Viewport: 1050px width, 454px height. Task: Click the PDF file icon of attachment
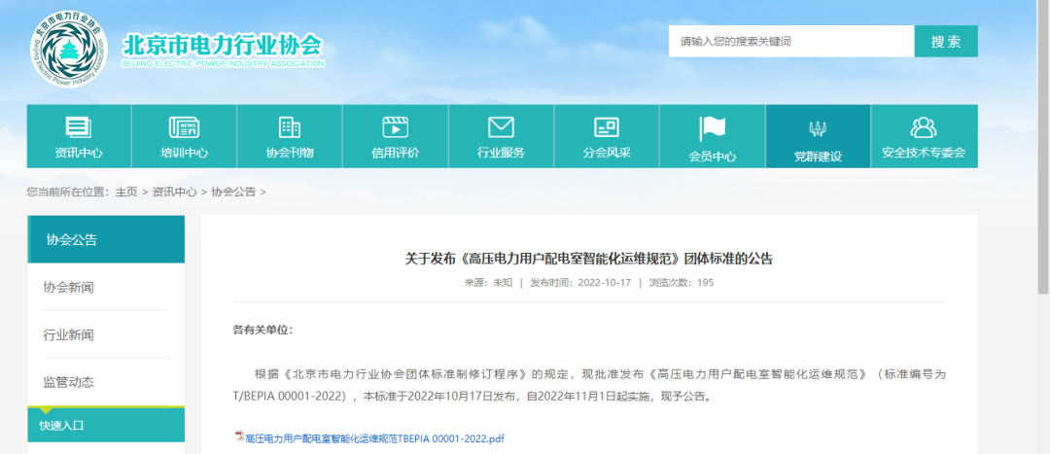point(238,437)
